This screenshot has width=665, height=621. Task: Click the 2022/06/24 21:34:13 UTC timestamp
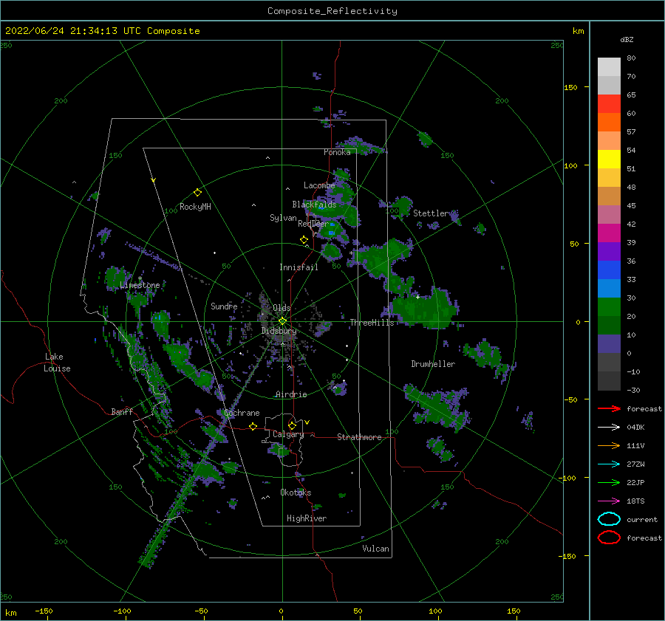(102, 31)
